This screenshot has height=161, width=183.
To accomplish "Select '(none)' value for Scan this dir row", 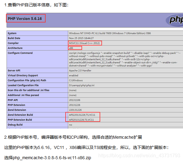I will coord(73,90).
